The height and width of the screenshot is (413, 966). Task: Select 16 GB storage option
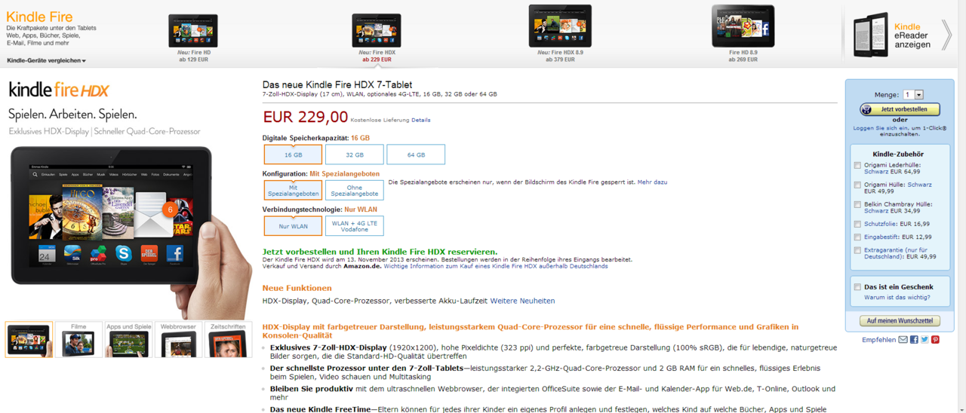tap(293, 154)
